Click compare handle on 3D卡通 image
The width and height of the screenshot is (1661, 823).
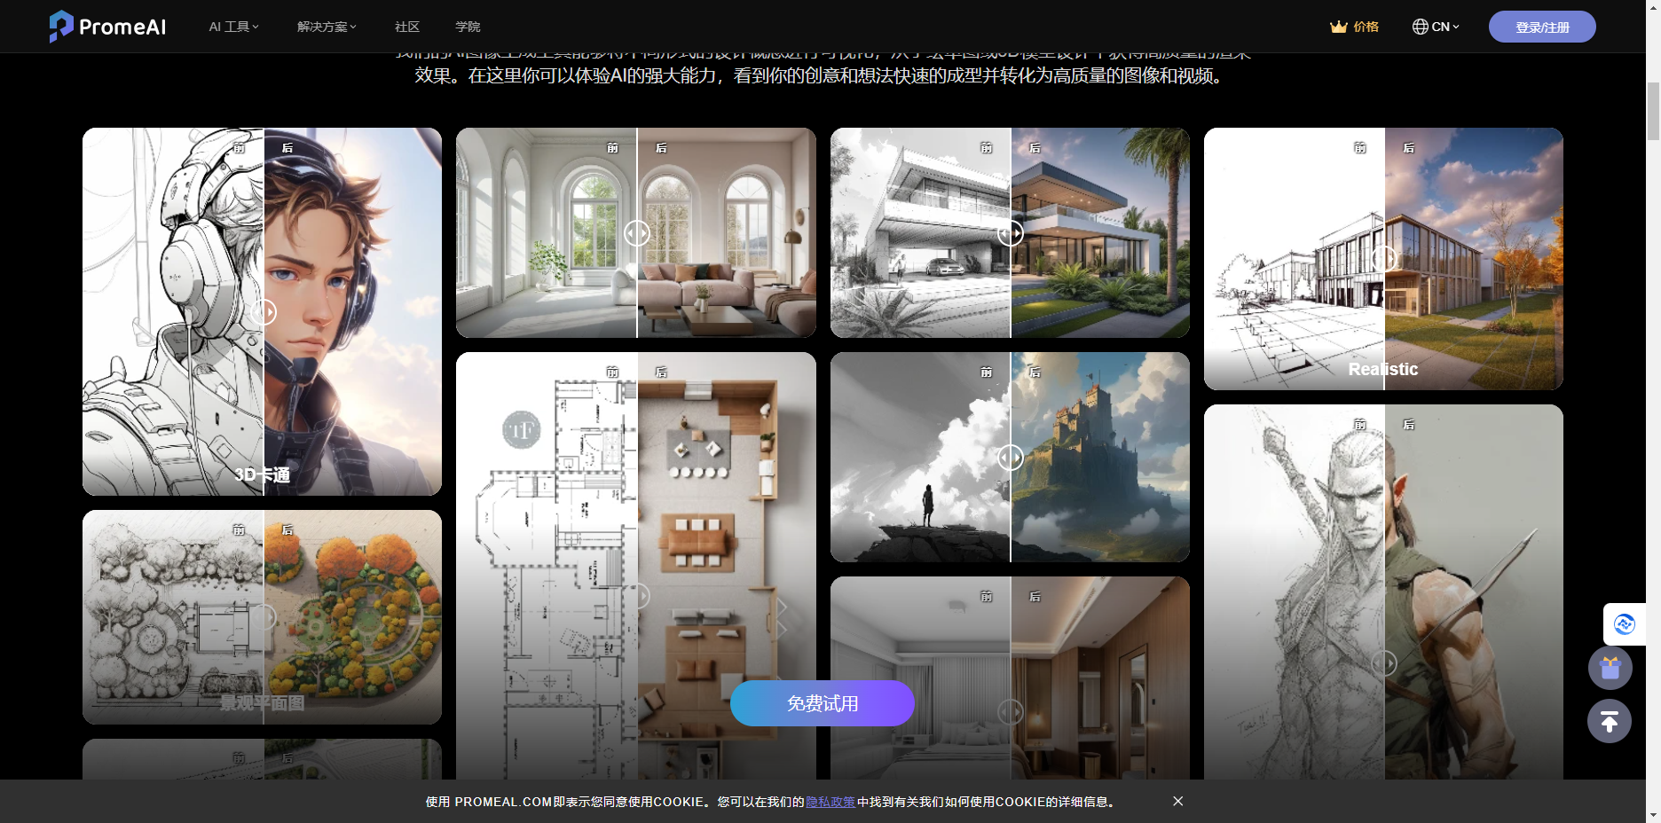tap(264, 312)
